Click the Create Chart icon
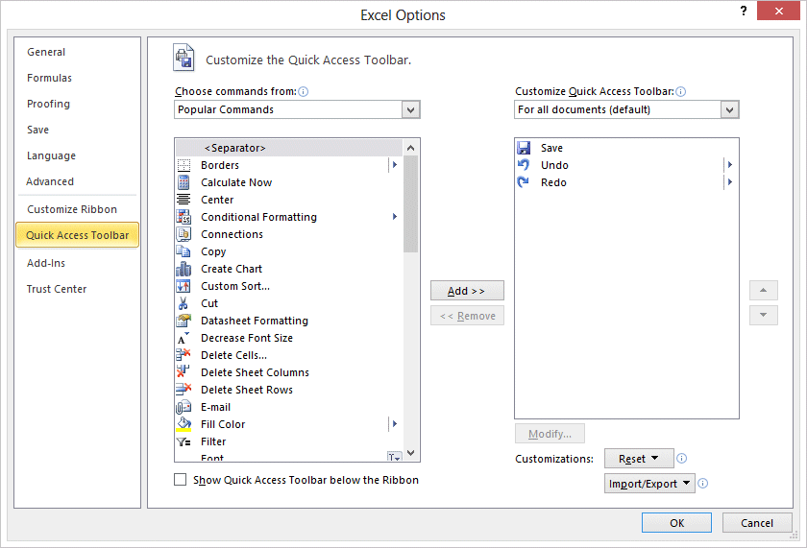 click(x=183, y=269)
